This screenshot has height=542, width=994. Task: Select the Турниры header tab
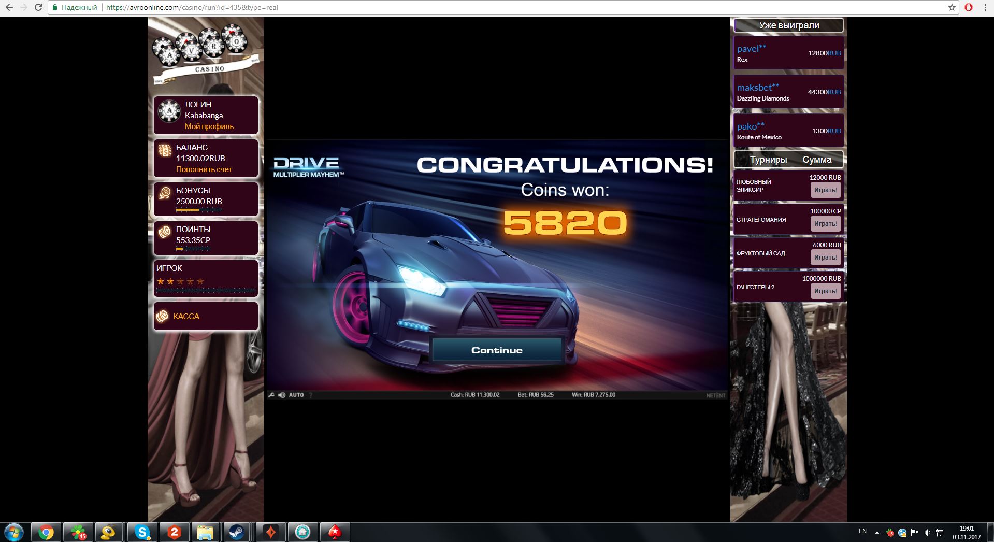click(x=768, y=160)
